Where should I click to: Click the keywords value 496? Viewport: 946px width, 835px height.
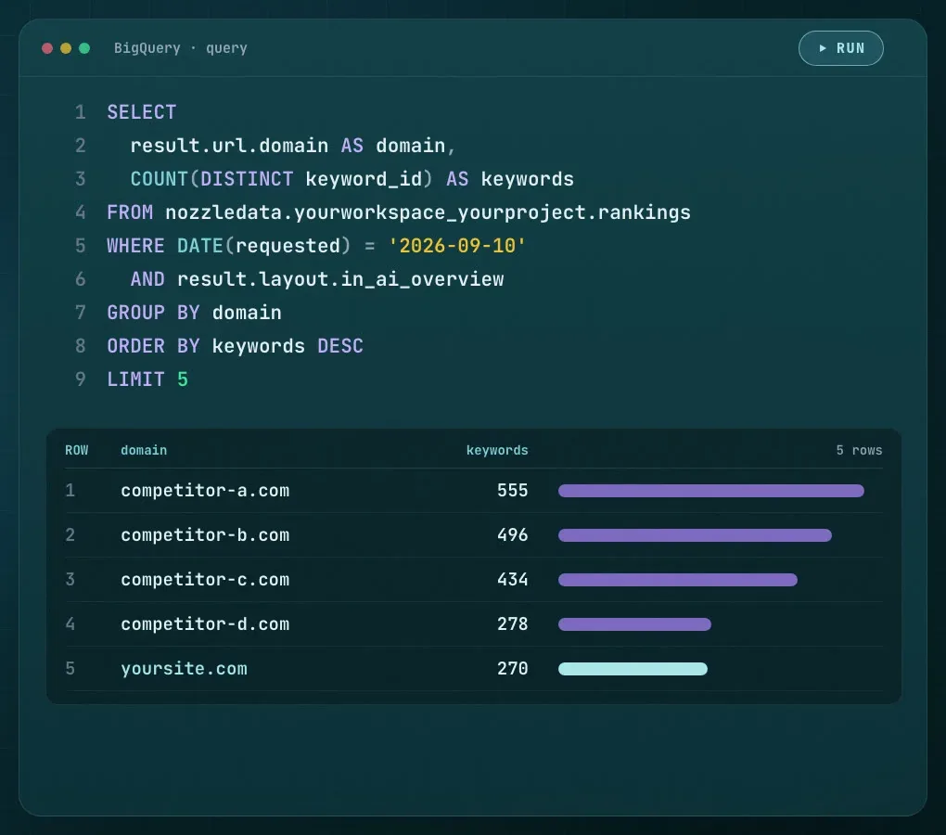pos(513,535)
